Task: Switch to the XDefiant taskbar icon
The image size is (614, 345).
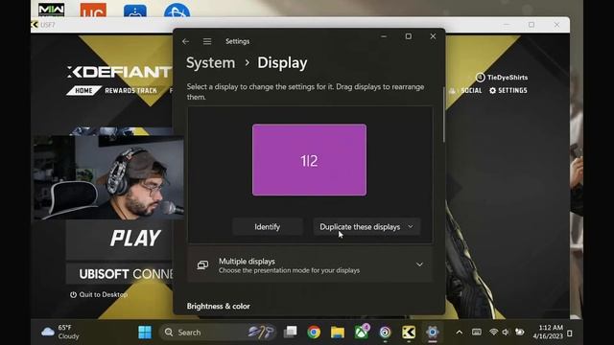Action: [x=409, y=333]
